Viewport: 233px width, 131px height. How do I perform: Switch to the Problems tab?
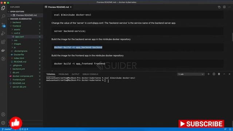tap(63, 74)
